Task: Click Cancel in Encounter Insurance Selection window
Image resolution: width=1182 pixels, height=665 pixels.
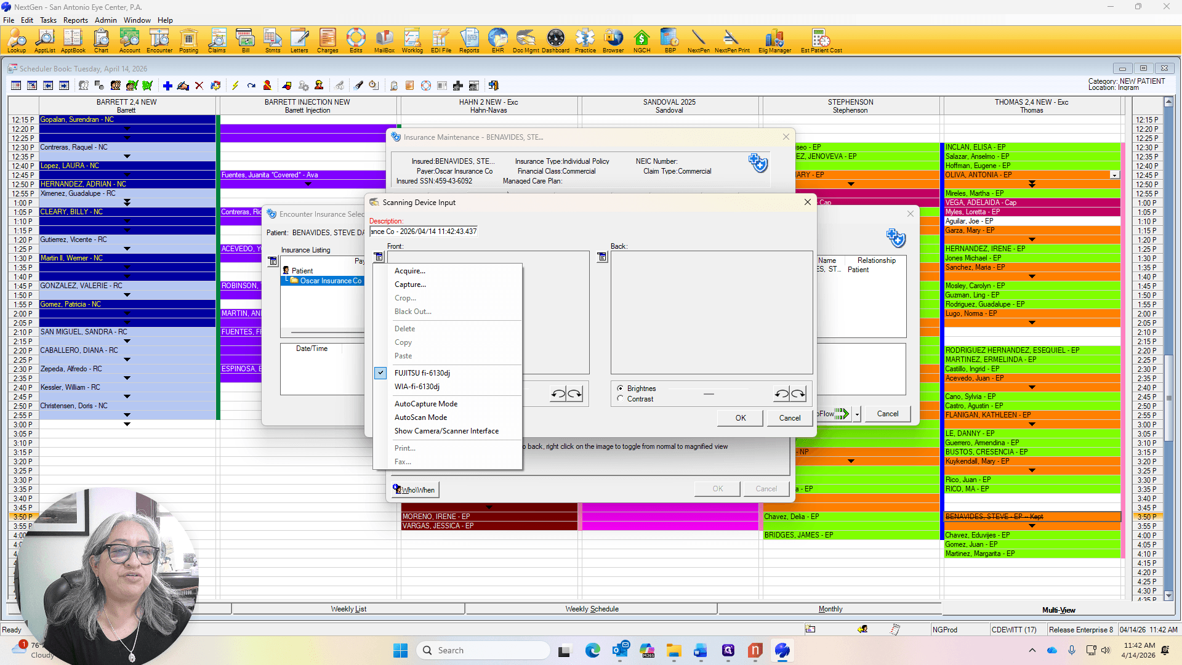Action: [x=888, y=414]
